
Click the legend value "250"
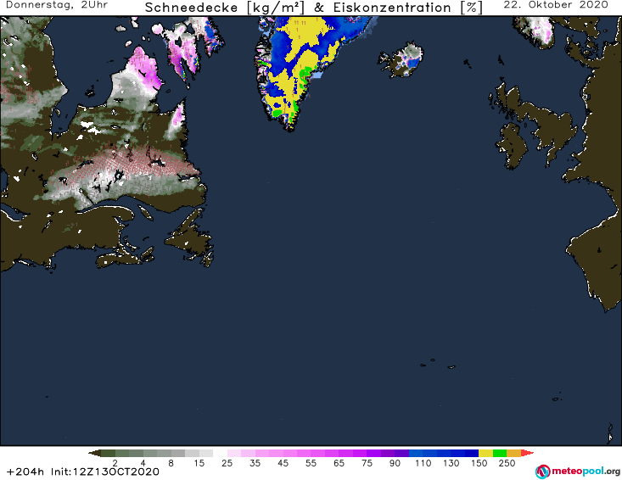coord(507,463)
